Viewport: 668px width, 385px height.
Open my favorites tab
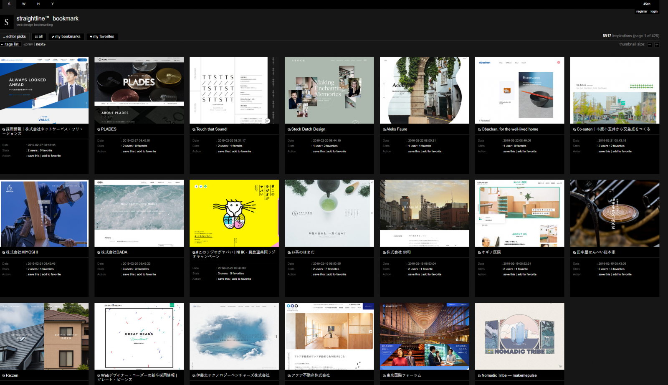tap(102, 37)
